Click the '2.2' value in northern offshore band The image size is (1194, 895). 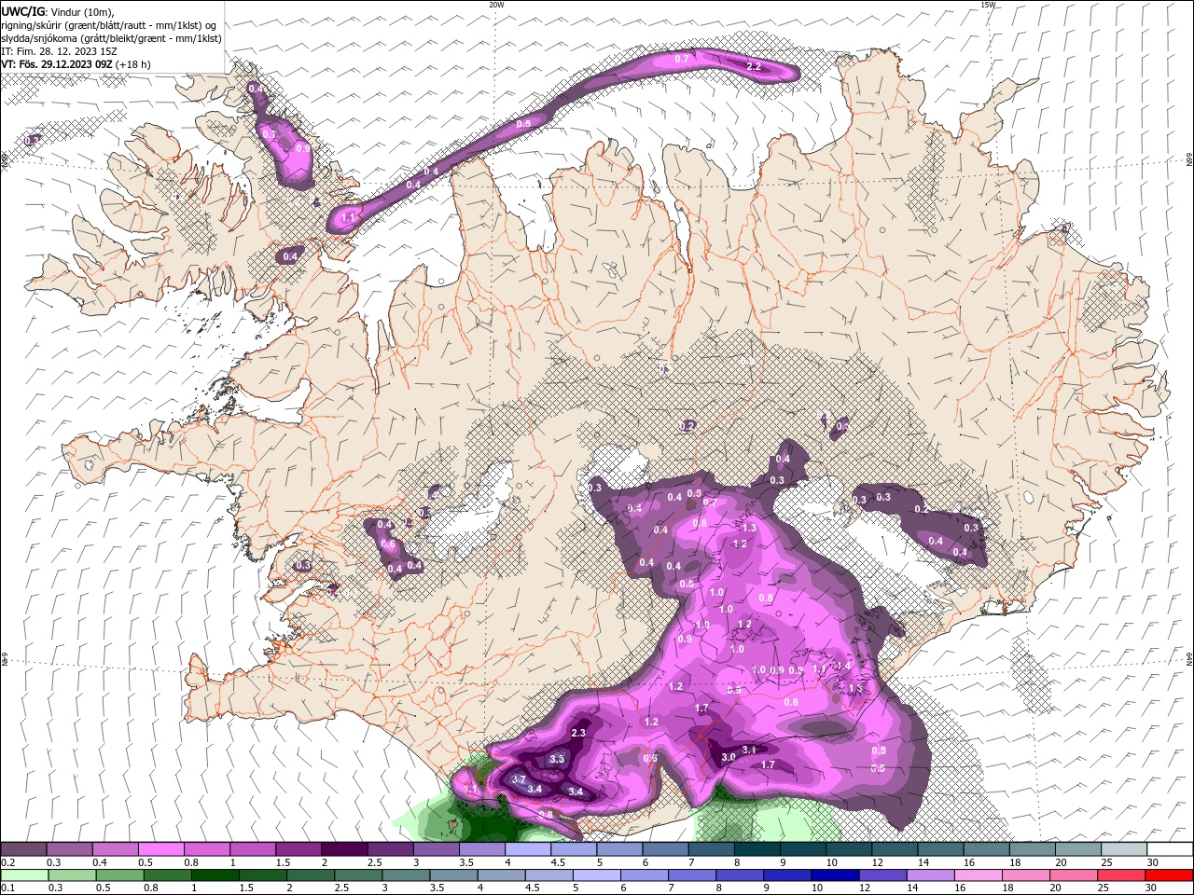754,67
